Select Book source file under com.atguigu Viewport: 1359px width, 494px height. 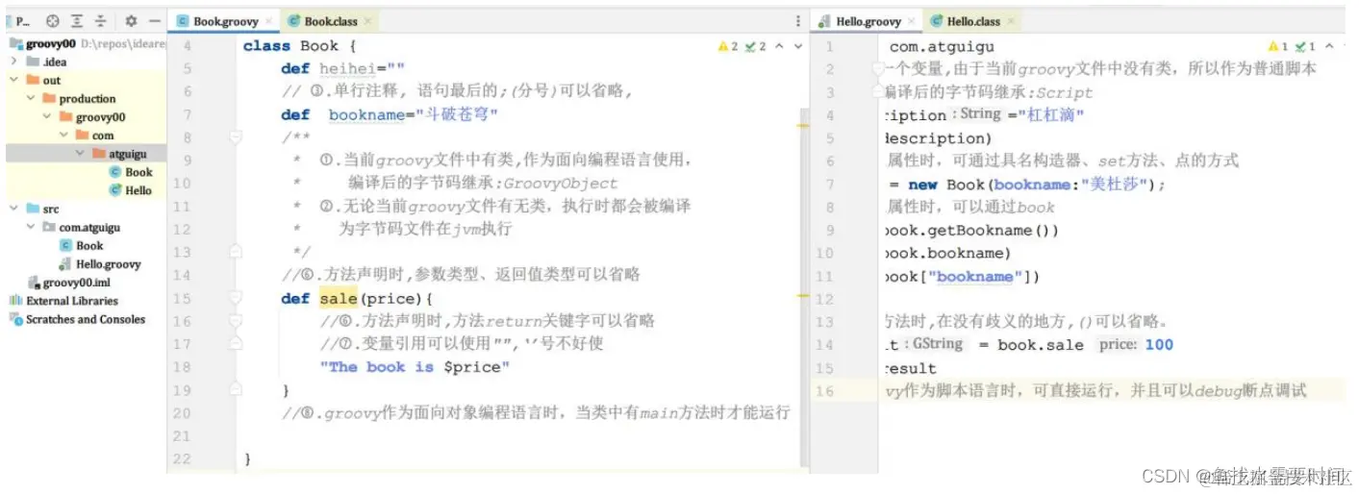coord(82,245)
